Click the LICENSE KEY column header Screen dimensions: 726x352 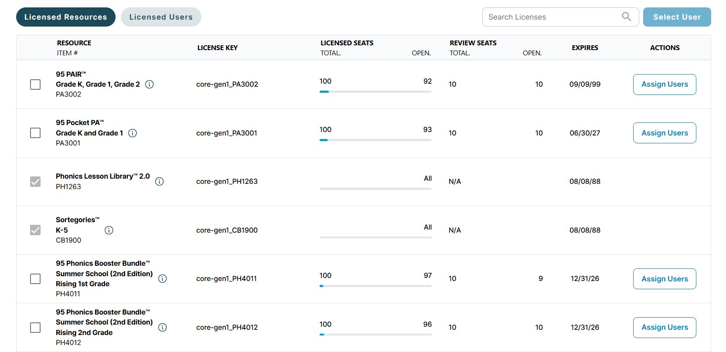[218, 48]
